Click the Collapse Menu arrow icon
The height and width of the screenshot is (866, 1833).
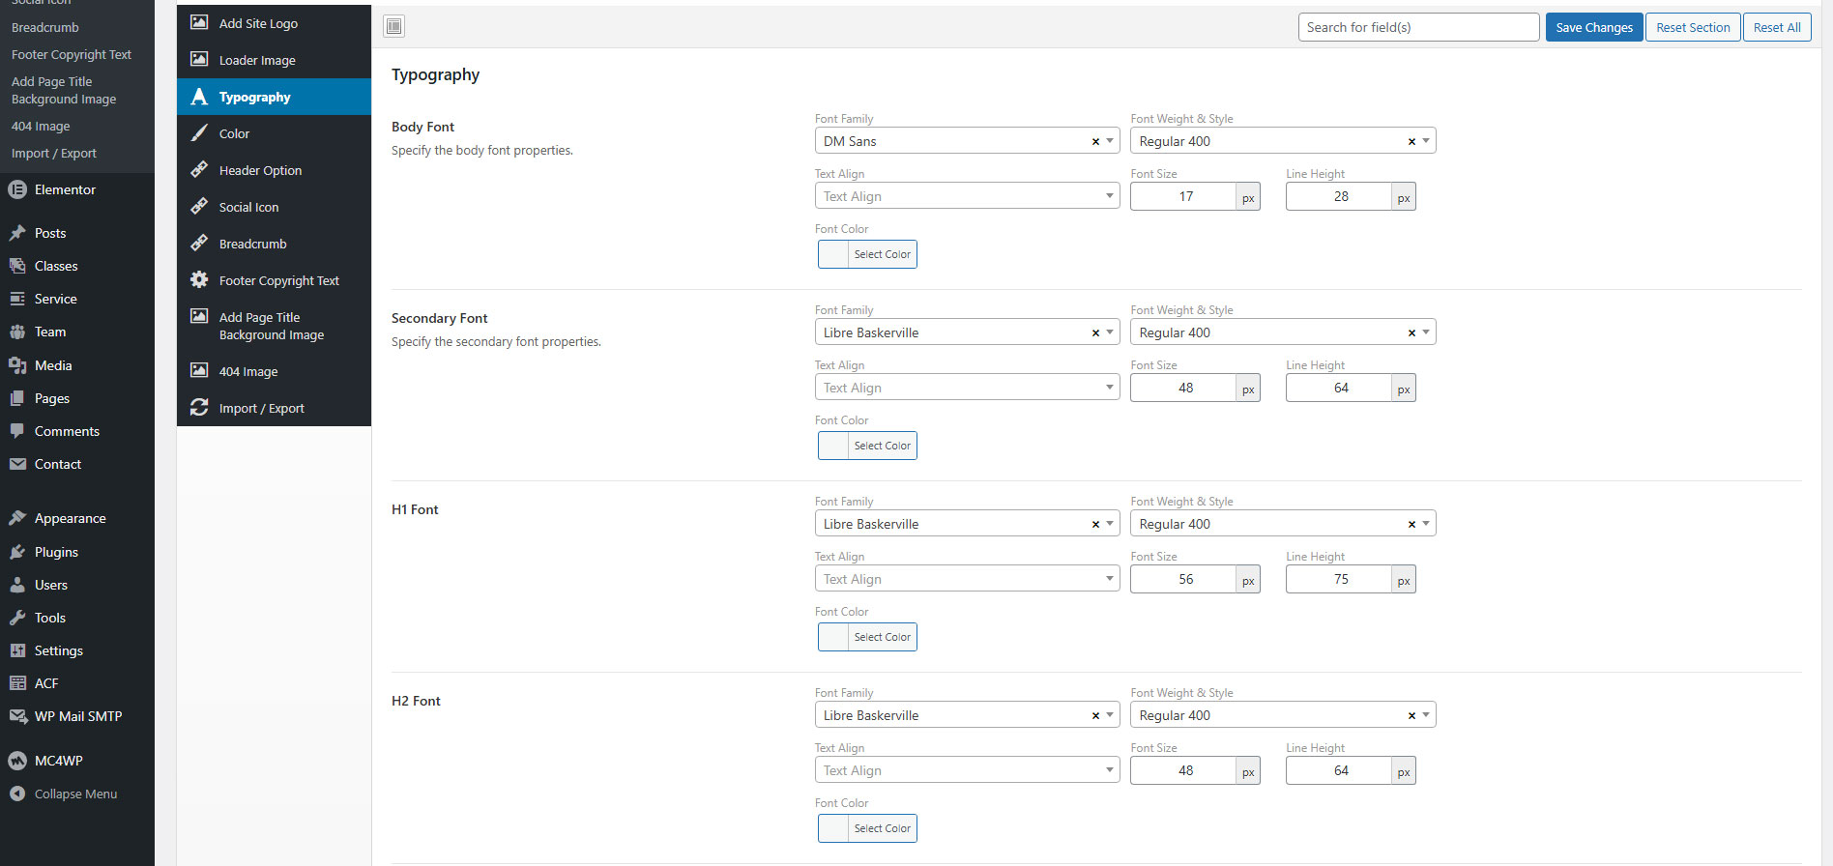(x=17, y=794)
